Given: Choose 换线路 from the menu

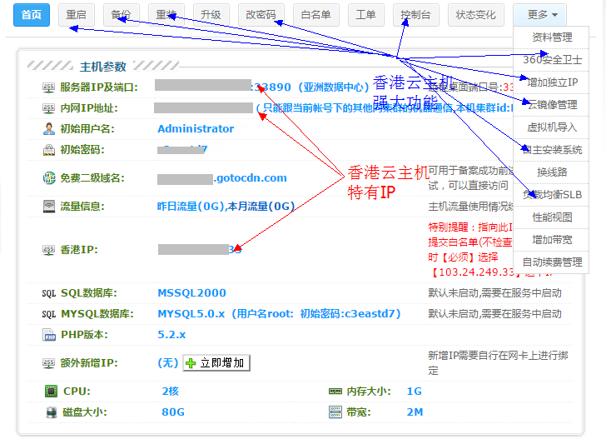Looking at the screenshot, I should pyautogui.click(x=552, y=172).
